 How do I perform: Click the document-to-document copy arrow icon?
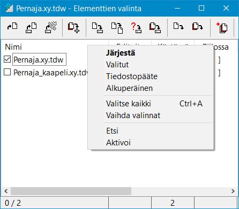coord(117,28)
